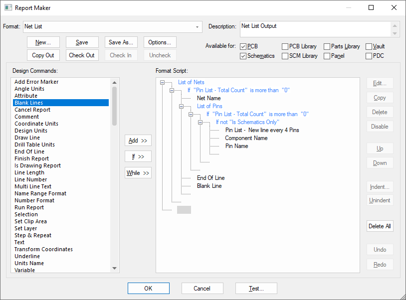406x300 pixels.
Task: Enable the Vault checkbox
Action: (x=369, y=46)
